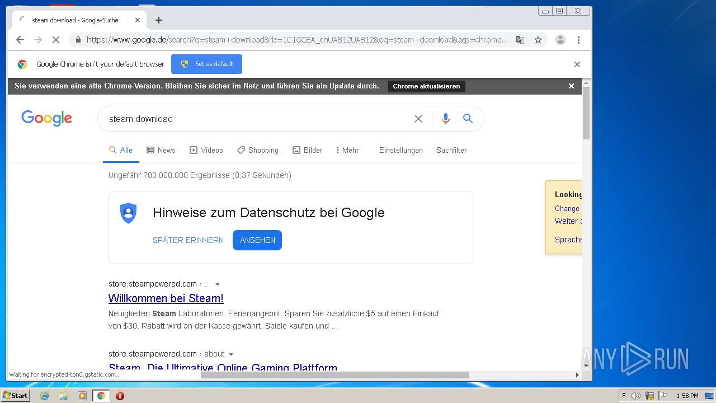This screenshot has width=716, height=403.
Task: Click the scroll right arrow at page bottom
Action: (x=577, y=375)
